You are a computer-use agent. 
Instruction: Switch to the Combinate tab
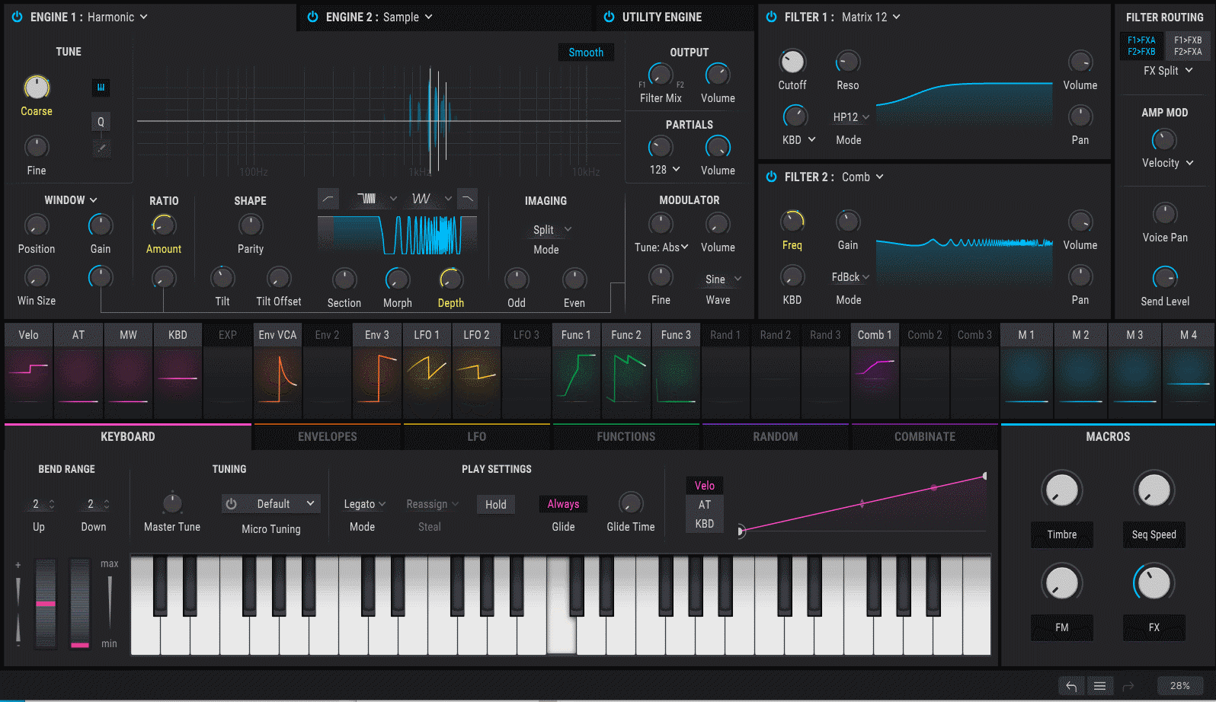click(x=925, y=436)
